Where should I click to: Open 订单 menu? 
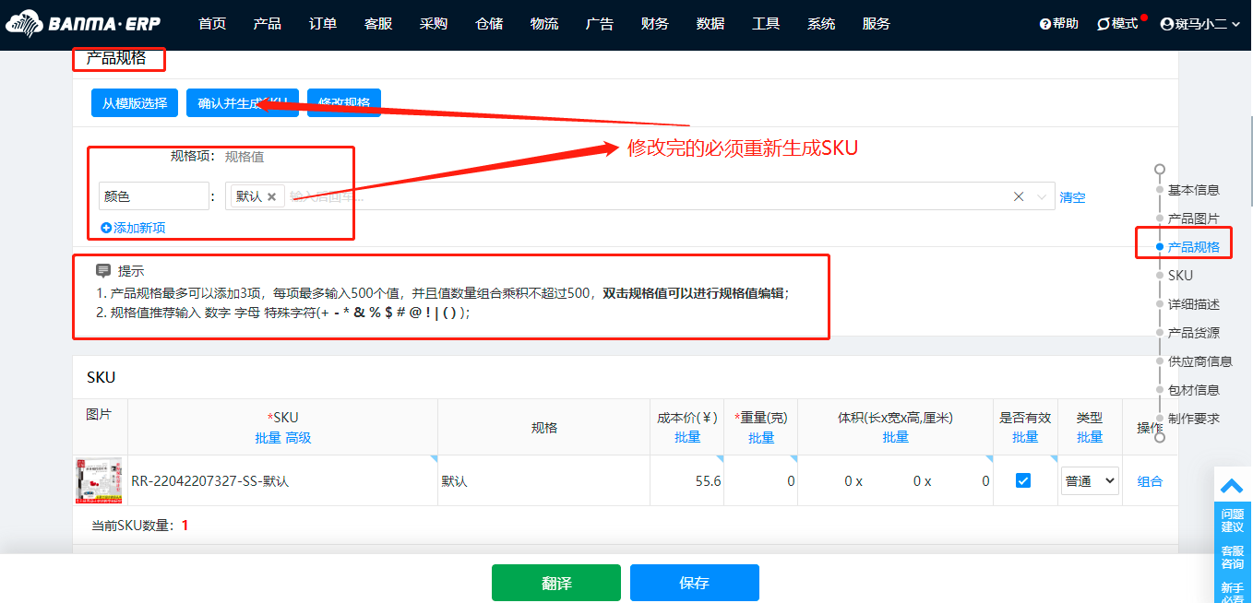(323, 24)
